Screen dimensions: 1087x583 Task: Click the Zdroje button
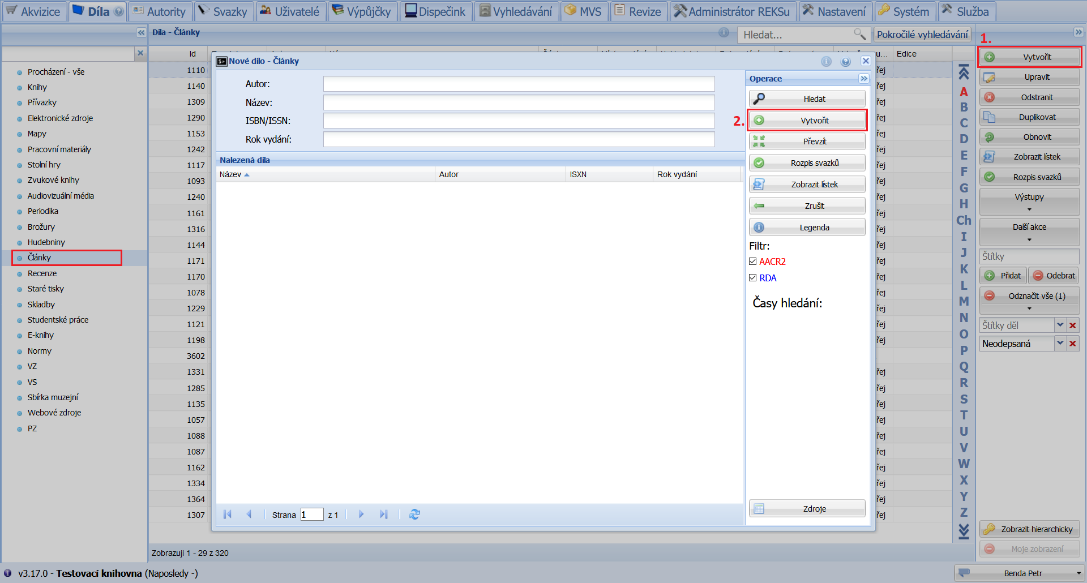point(807,508)
